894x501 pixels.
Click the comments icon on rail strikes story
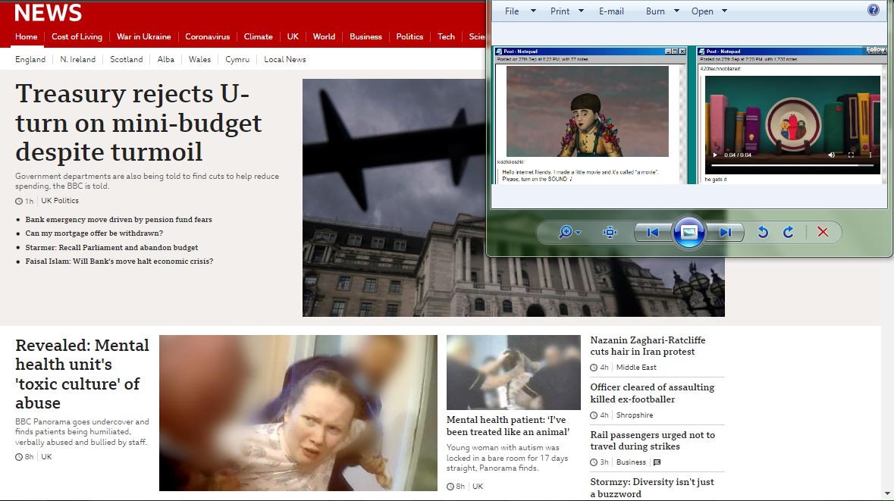click(x=657, y=462)
